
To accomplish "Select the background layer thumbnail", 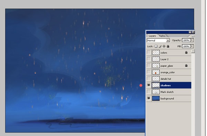I will pyautogui.click(x=156, y=98).
